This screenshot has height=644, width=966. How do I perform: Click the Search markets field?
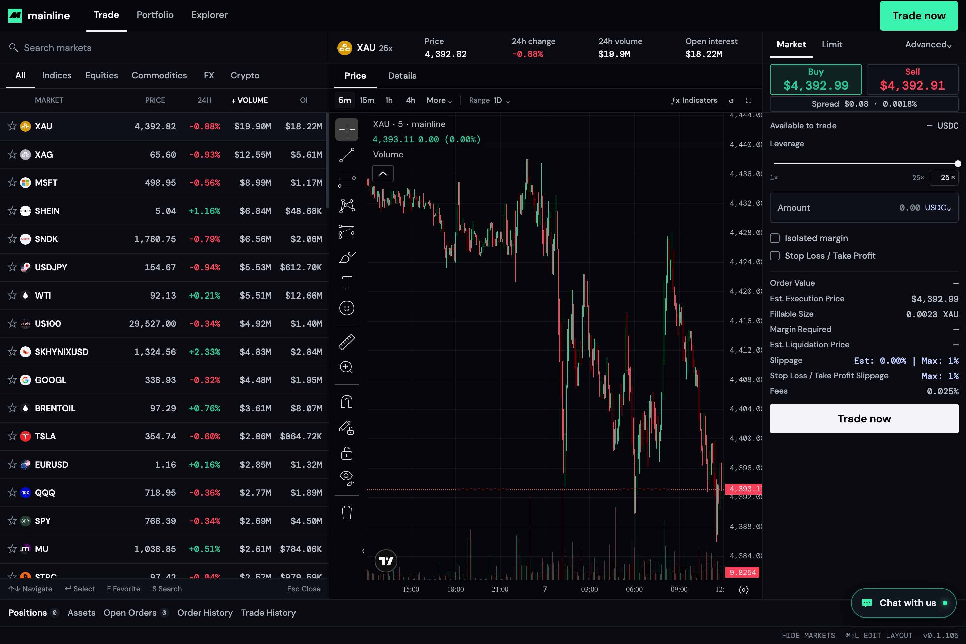tap(164, 48)
